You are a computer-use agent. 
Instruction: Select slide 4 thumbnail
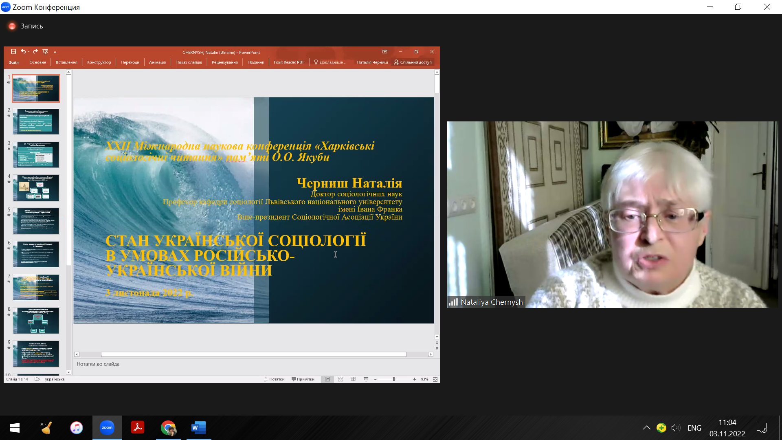36,188
